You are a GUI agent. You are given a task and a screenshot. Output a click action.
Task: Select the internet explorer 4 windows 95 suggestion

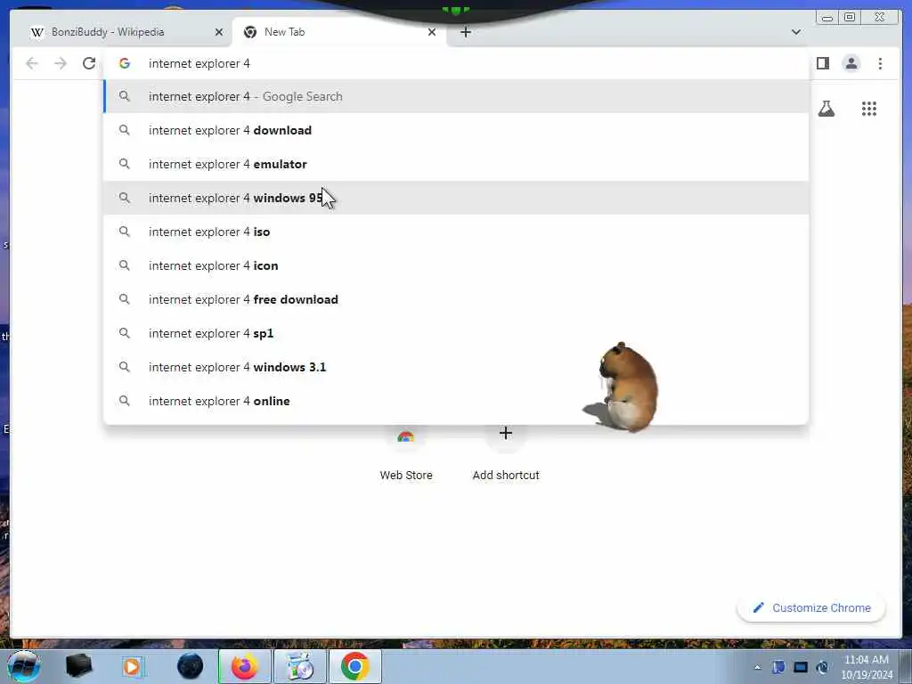[456, 198]
